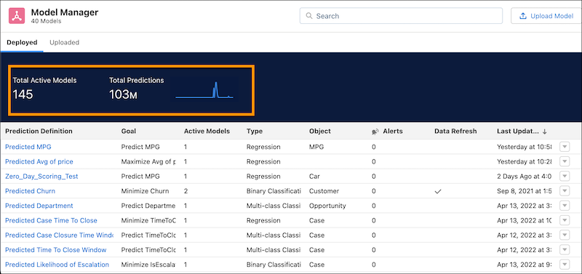The image size is (582, 274).
Task: Open the Zero_Day_Scoring_Test link
Action: [x=41, y=176]
